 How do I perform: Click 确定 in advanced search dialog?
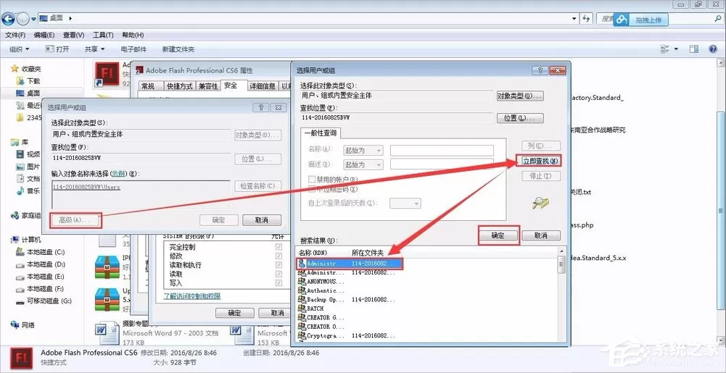point(498,235)
